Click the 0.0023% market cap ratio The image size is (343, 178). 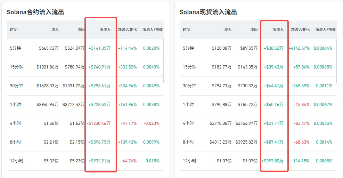tap(152, 48)
